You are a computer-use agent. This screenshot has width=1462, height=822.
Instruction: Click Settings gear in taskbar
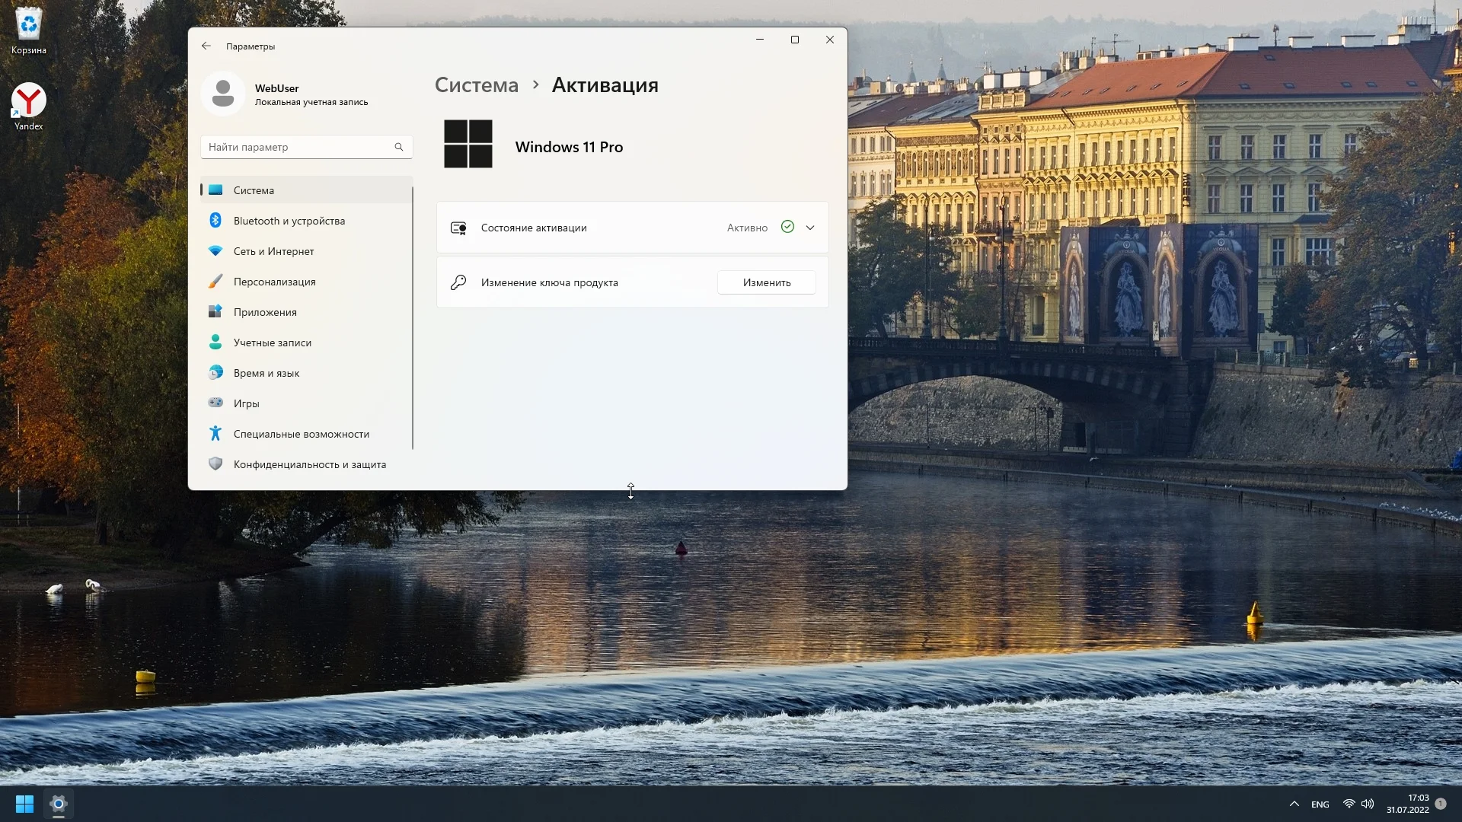[58, 804]
